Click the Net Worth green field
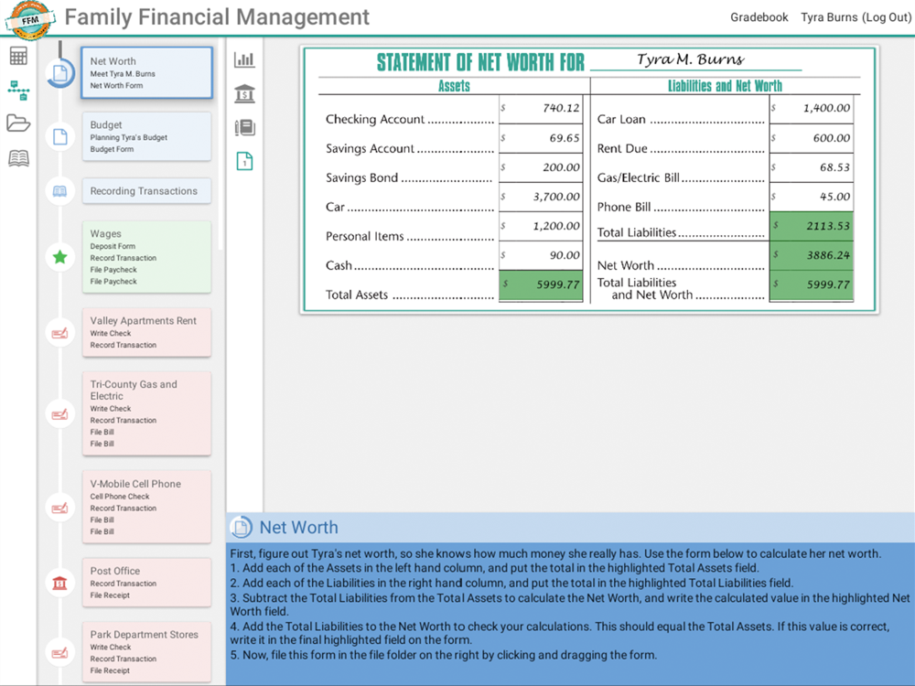This screenshot has height=686, width=915. 811,255
